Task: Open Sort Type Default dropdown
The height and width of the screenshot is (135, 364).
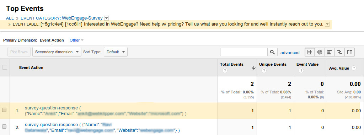Action: pyautogui.click(x=116, y=52)
